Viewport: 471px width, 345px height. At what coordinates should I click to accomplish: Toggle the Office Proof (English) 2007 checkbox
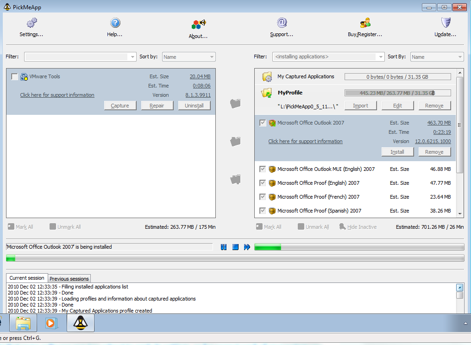263,183
